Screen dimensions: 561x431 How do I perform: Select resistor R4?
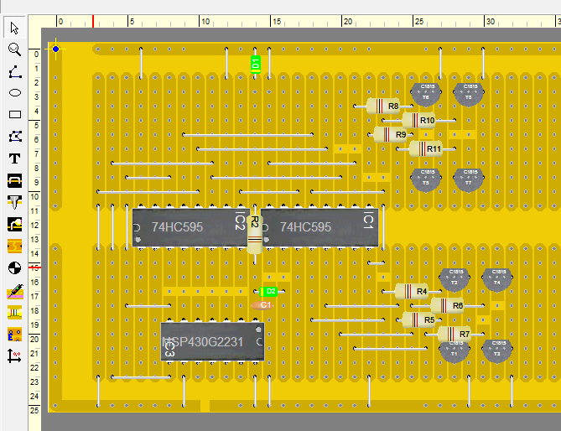pos(412,292)
